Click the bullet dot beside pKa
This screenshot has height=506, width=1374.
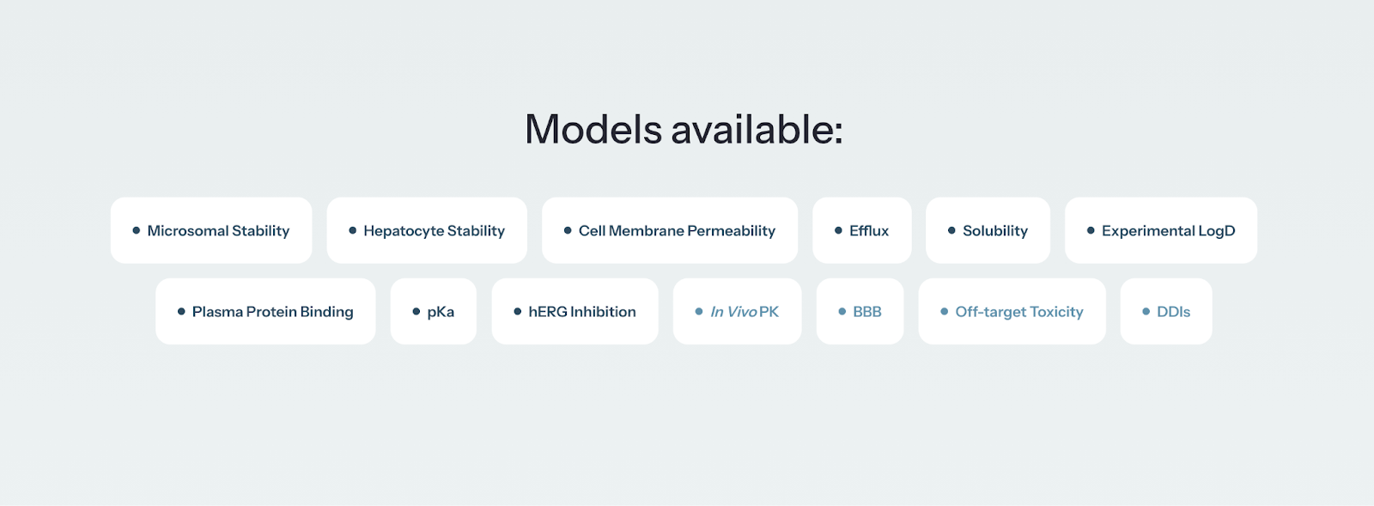(x=416, y=311)
